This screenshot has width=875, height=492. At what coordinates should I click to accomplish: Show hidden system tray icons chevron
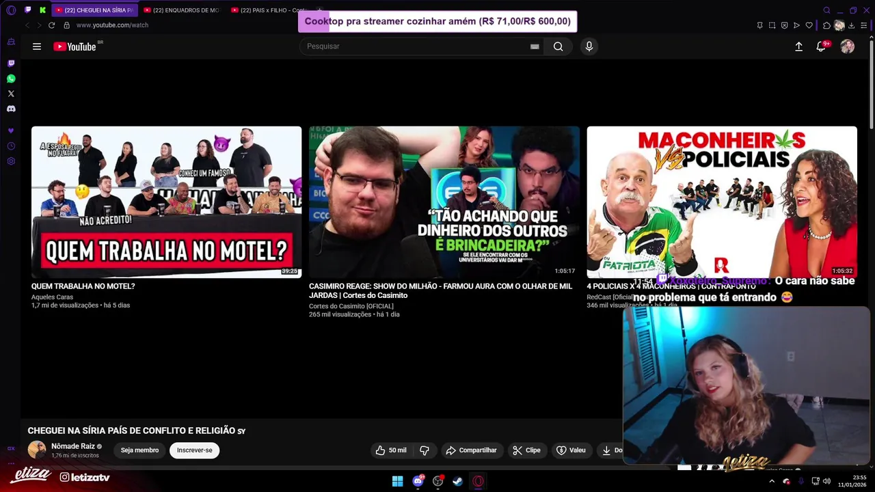click(772, 481)
